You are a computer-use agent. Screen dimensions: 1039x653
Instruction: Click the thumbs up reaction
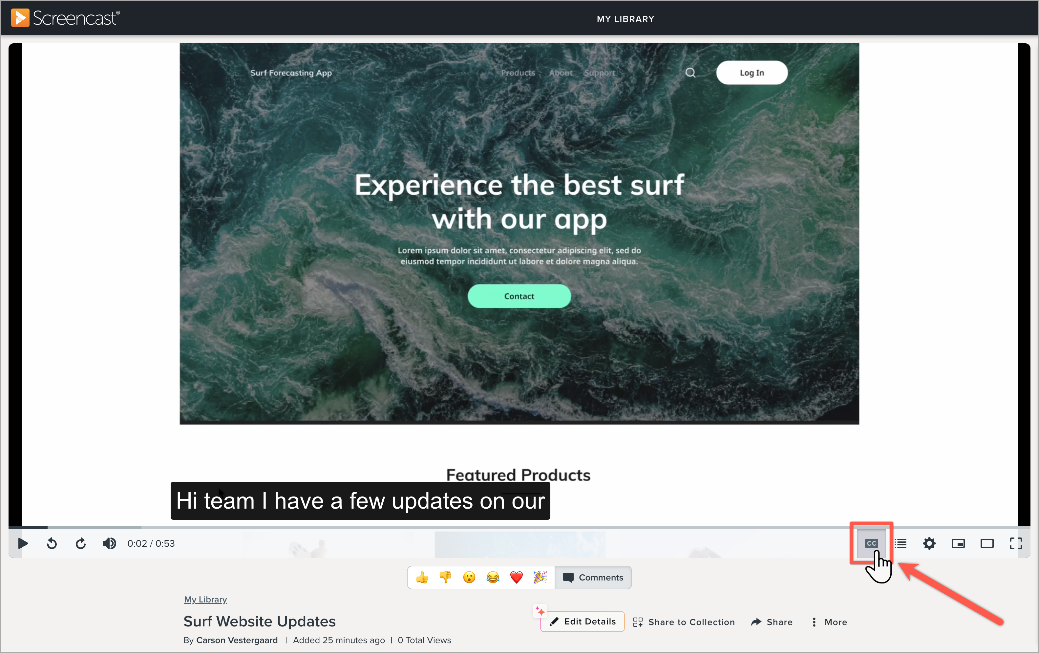click(424, 577)
